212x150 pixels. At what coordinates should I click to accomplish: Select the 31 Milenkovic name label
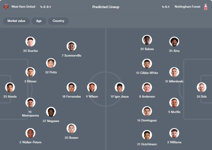(x=174, y=81)
